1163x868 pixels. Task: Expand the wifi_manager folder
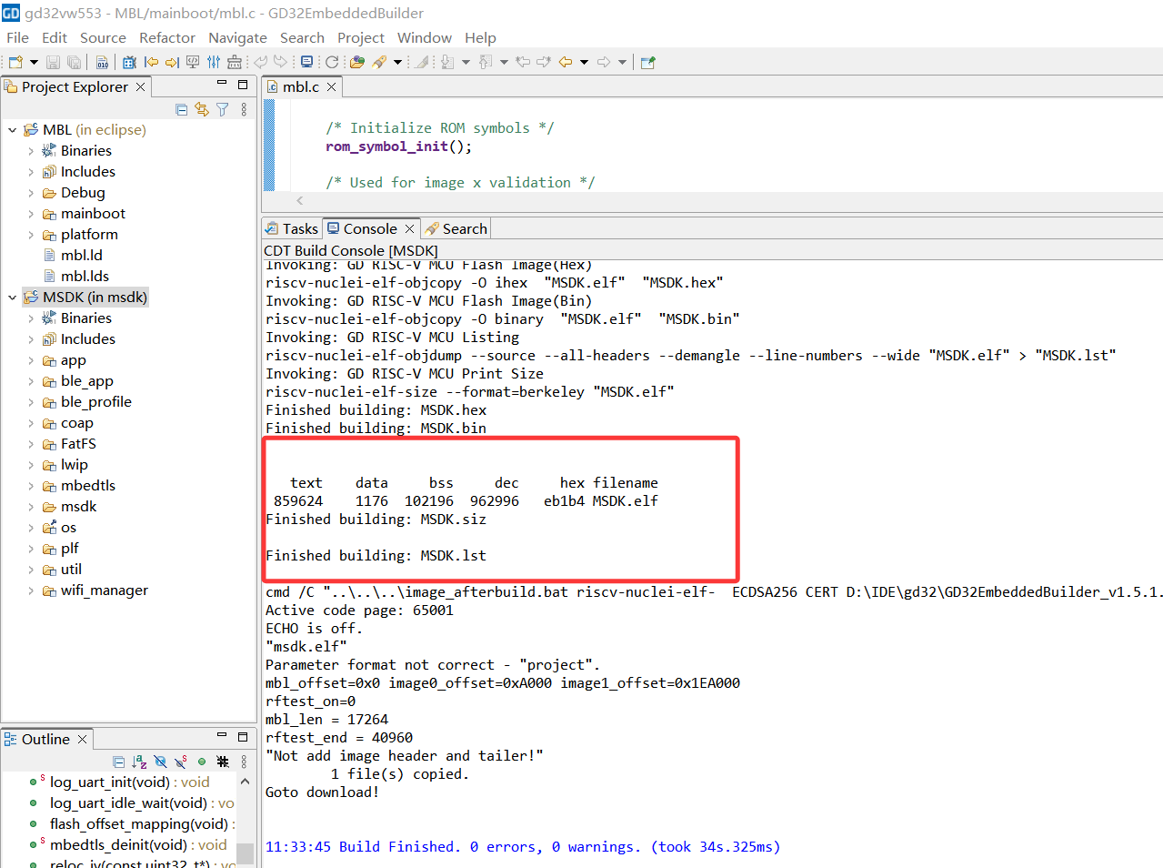(x=31, y=590)
